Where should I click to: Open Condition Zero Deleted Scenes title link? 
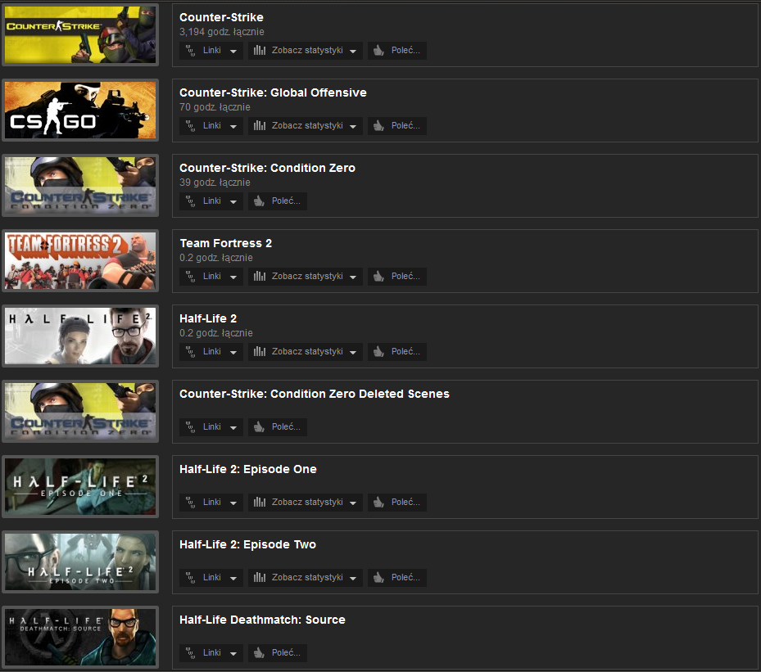(315, 394)
